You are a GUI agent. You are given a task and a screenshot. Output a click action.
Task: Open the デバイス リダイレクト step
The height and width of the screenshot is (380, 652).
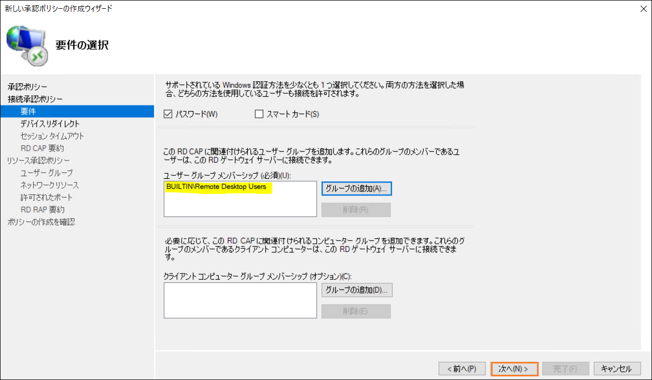(x=50, y=124)
